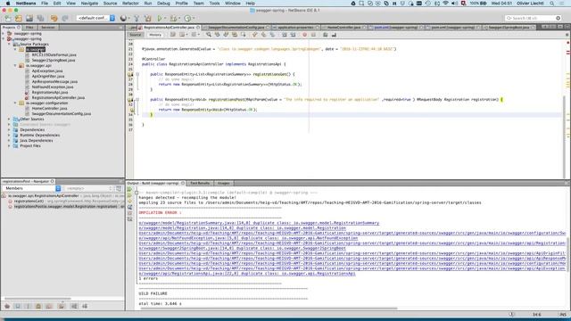Click the globe browser icon in toolbar
571x321 pixels.
[123, 18]
